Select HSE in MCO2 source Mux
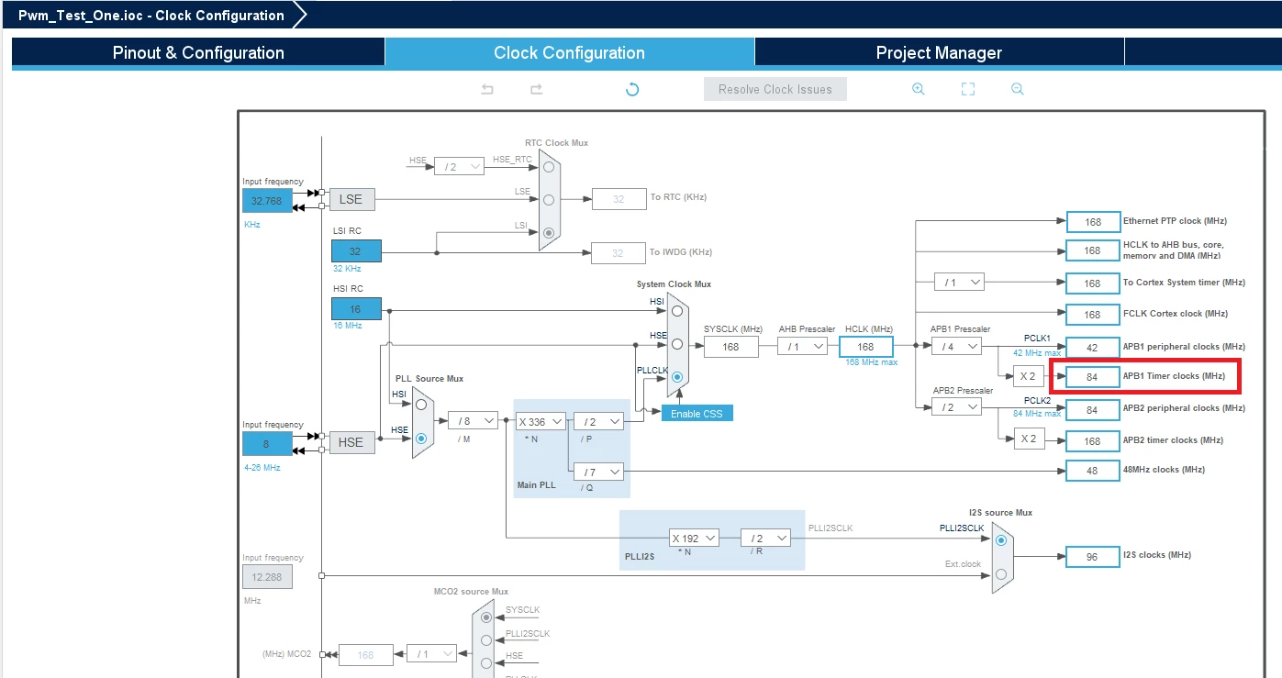Viewport: 1282px width, 678px height. click(x=486, y=662)
